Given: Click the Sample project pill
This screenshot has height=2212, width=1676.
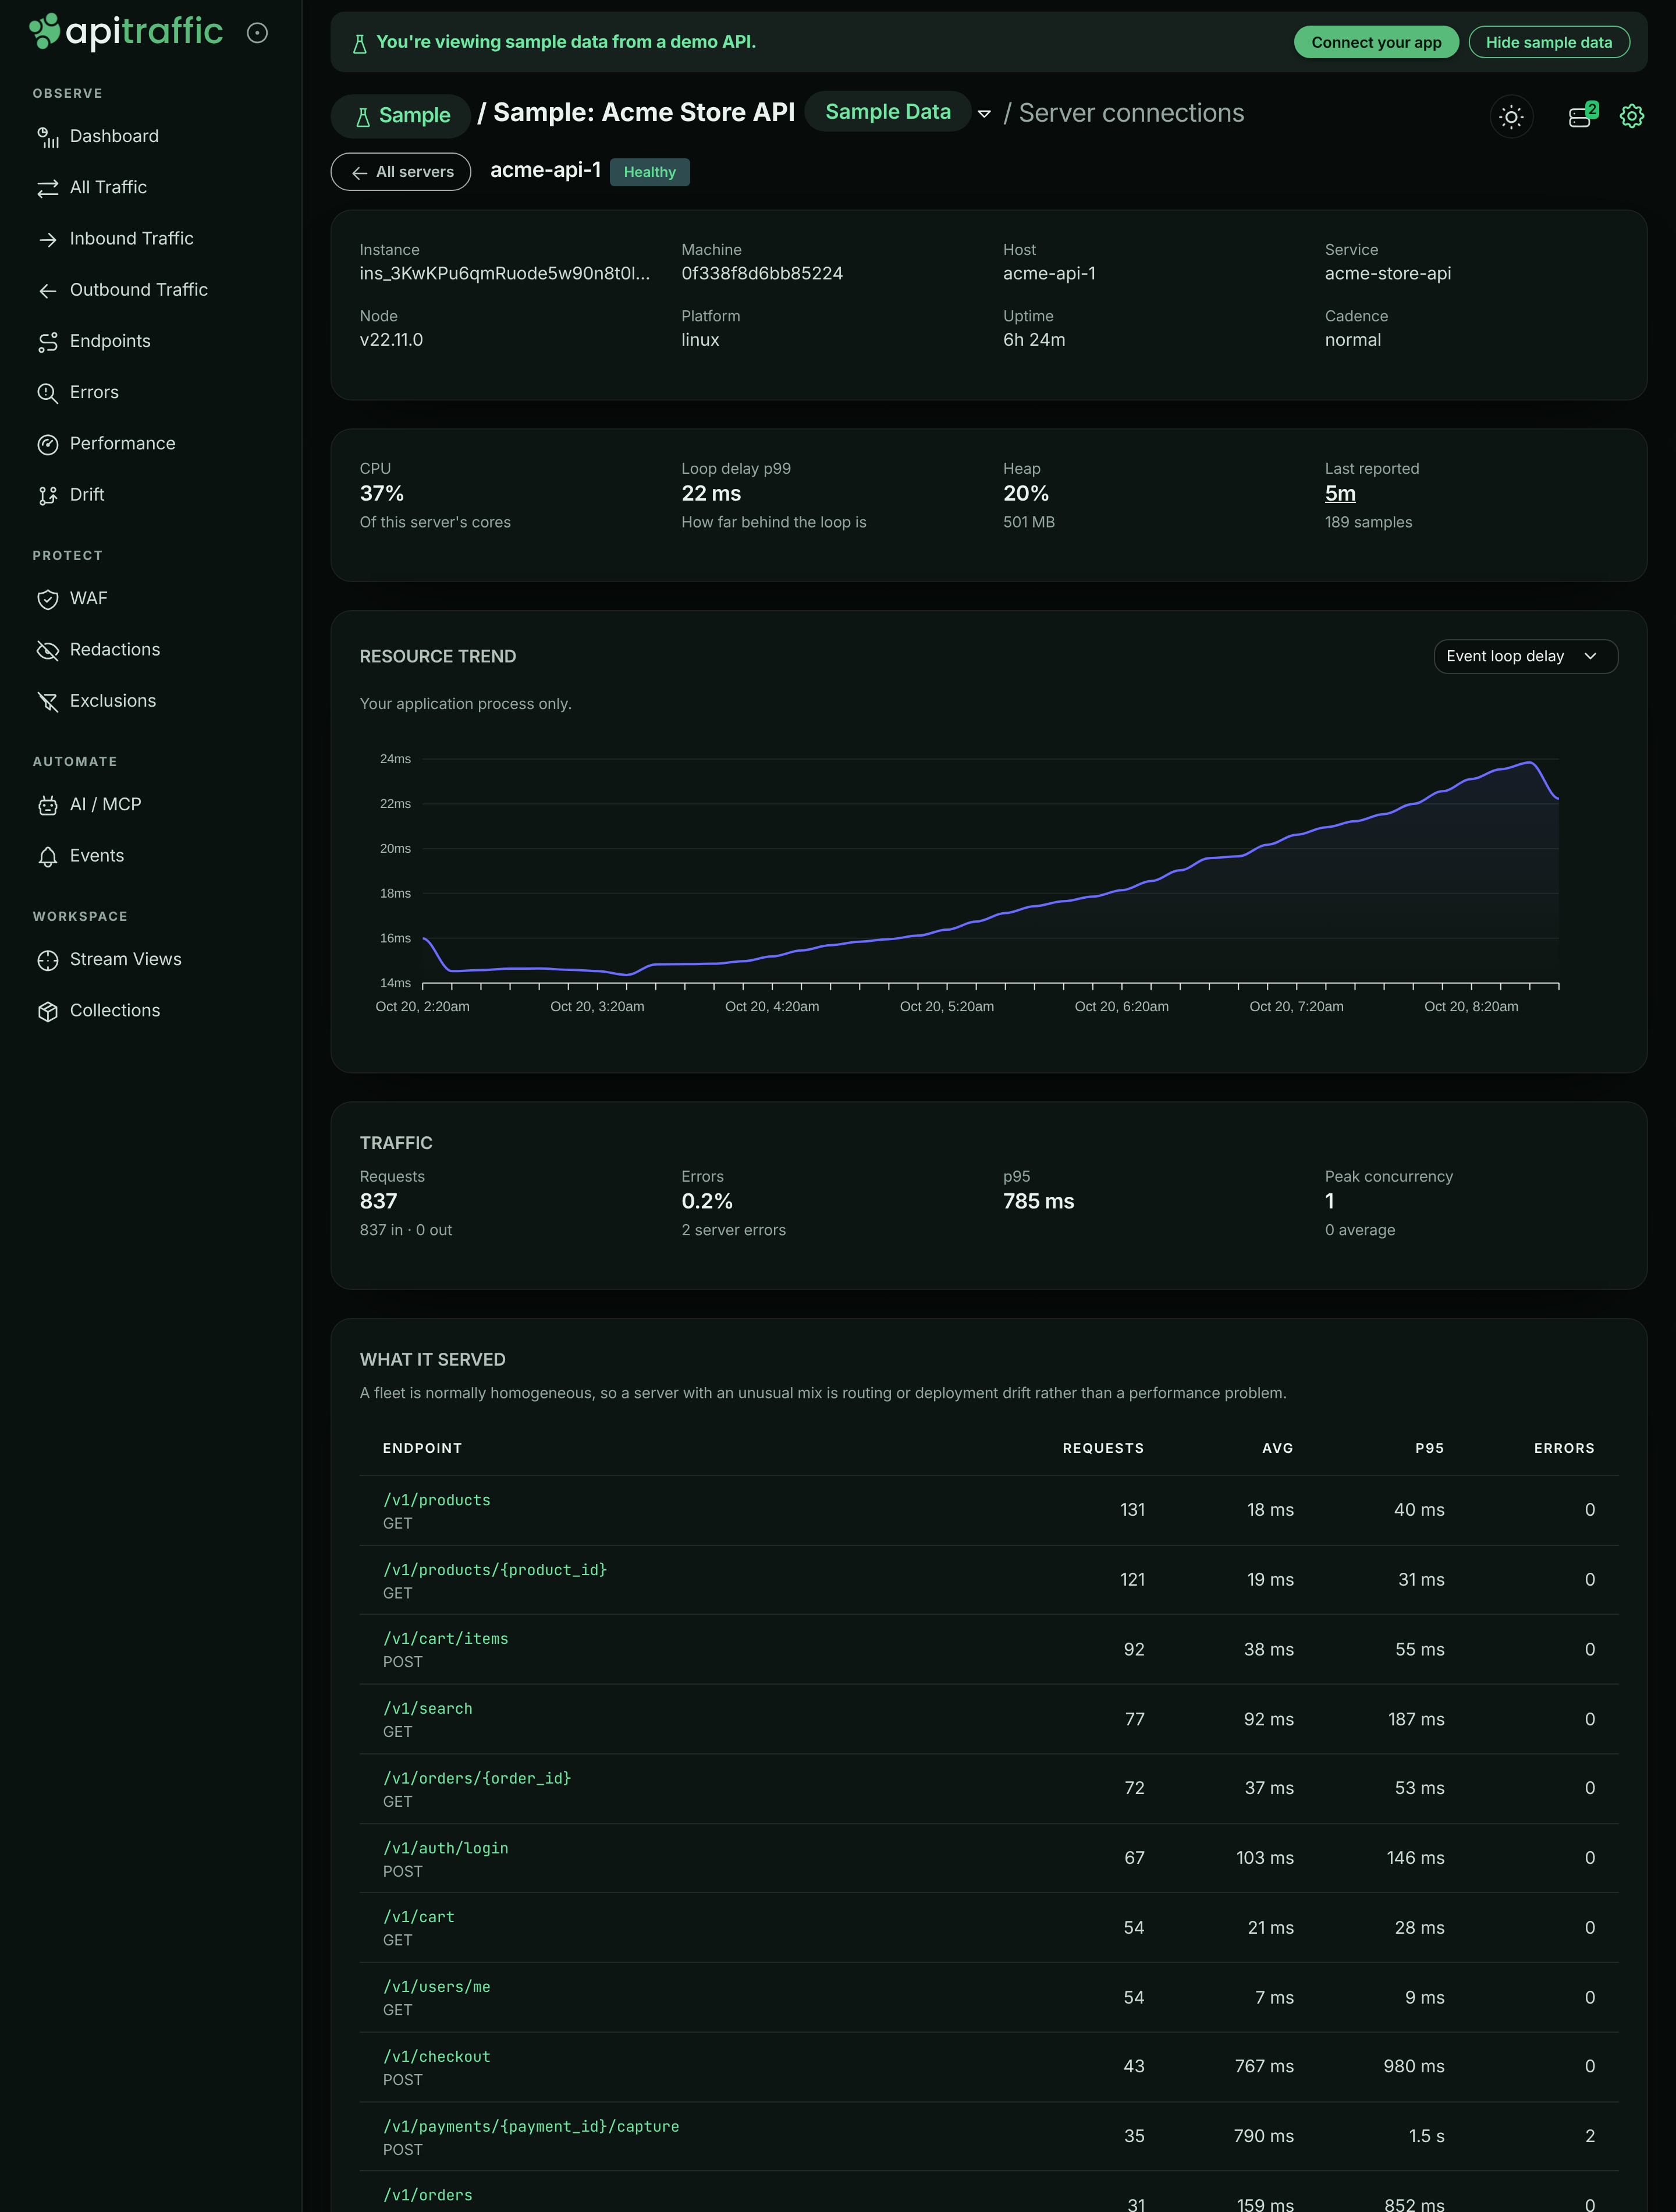Looking at the screenshot, I should point(401,115).
